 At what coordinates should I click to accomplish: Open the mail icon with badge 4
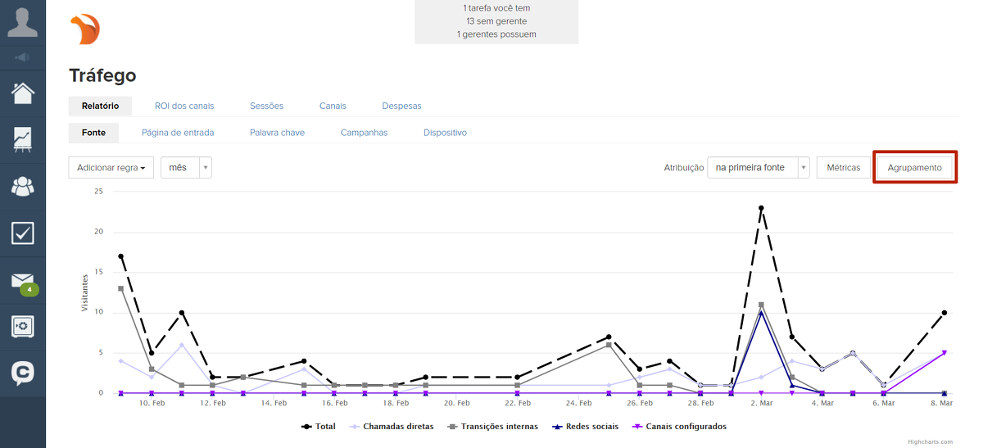pos(23,282)
